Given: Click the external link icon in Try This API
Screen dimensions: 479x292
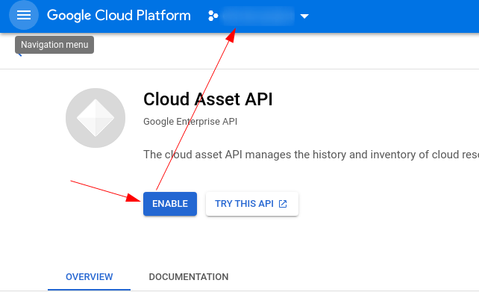Looking at the screenshot, I should point(283,204).
